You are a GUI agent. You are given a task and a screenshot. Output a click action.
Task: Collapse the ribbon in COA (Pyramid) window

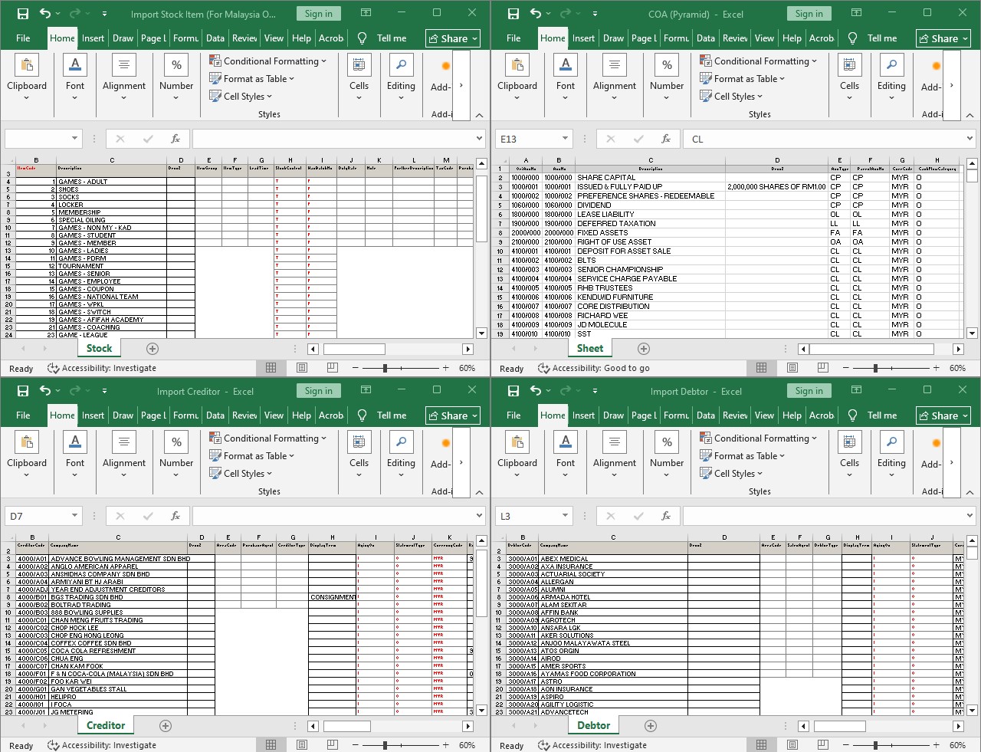coord(970,115)
